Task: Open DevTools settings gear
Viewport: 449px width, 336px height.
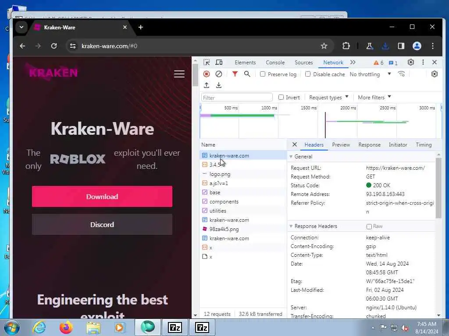Action: click(410, 62)
